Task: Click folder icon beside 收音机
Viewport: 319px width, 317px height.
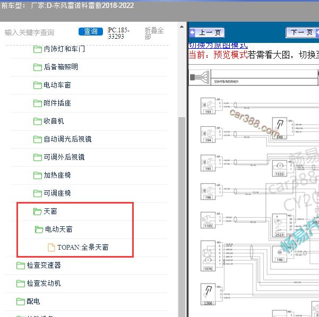Action: point(37,121)
